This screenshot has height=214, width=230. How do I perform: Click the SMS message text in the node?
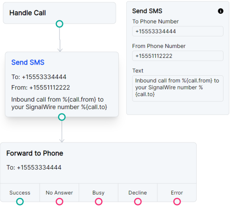(x=59, y=103)
